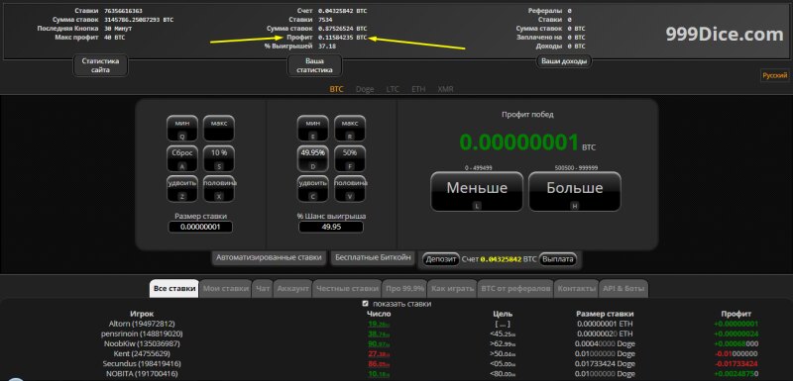Set win chance to макс (R)

(350, 129)
